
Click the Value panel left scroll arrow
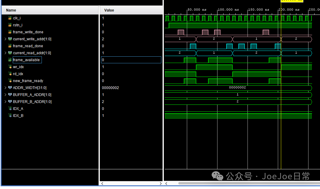[x=102, y=184]
